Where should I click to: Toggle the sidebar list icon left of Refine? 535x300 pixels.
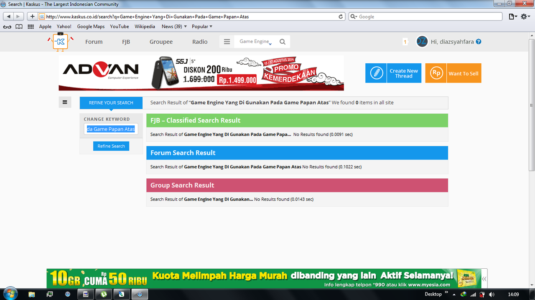65,102
